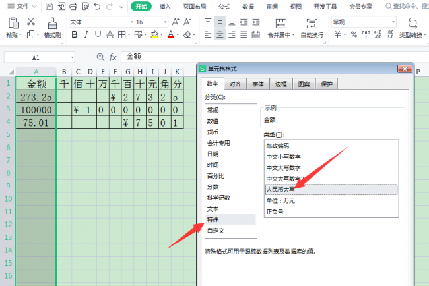This screenshot has width=429, height=286.
Task: Open the 字体 tab in format dialog
Action: (x=258, y=84)
